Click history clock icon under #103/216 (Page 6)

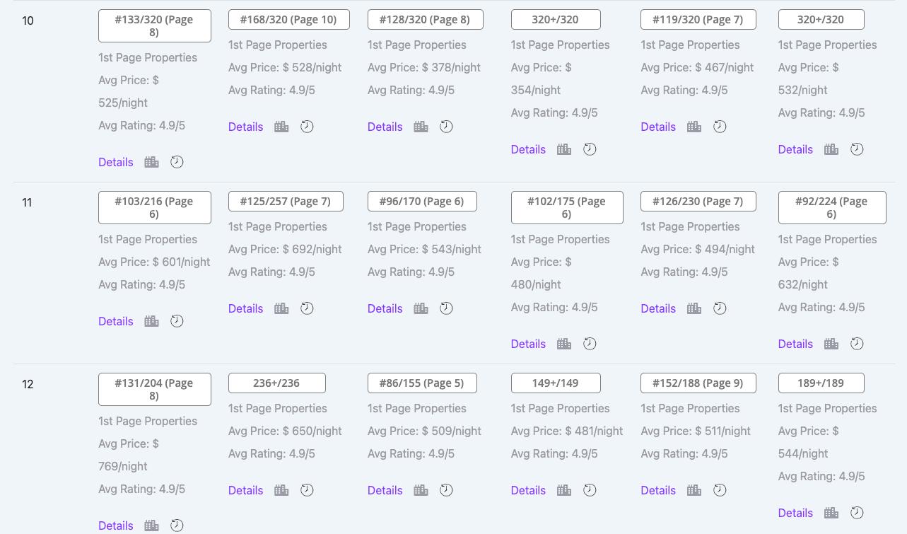tap(177, 321)
